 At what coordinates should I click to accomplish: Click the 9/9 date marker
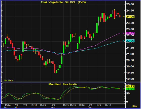coord(99,105)
